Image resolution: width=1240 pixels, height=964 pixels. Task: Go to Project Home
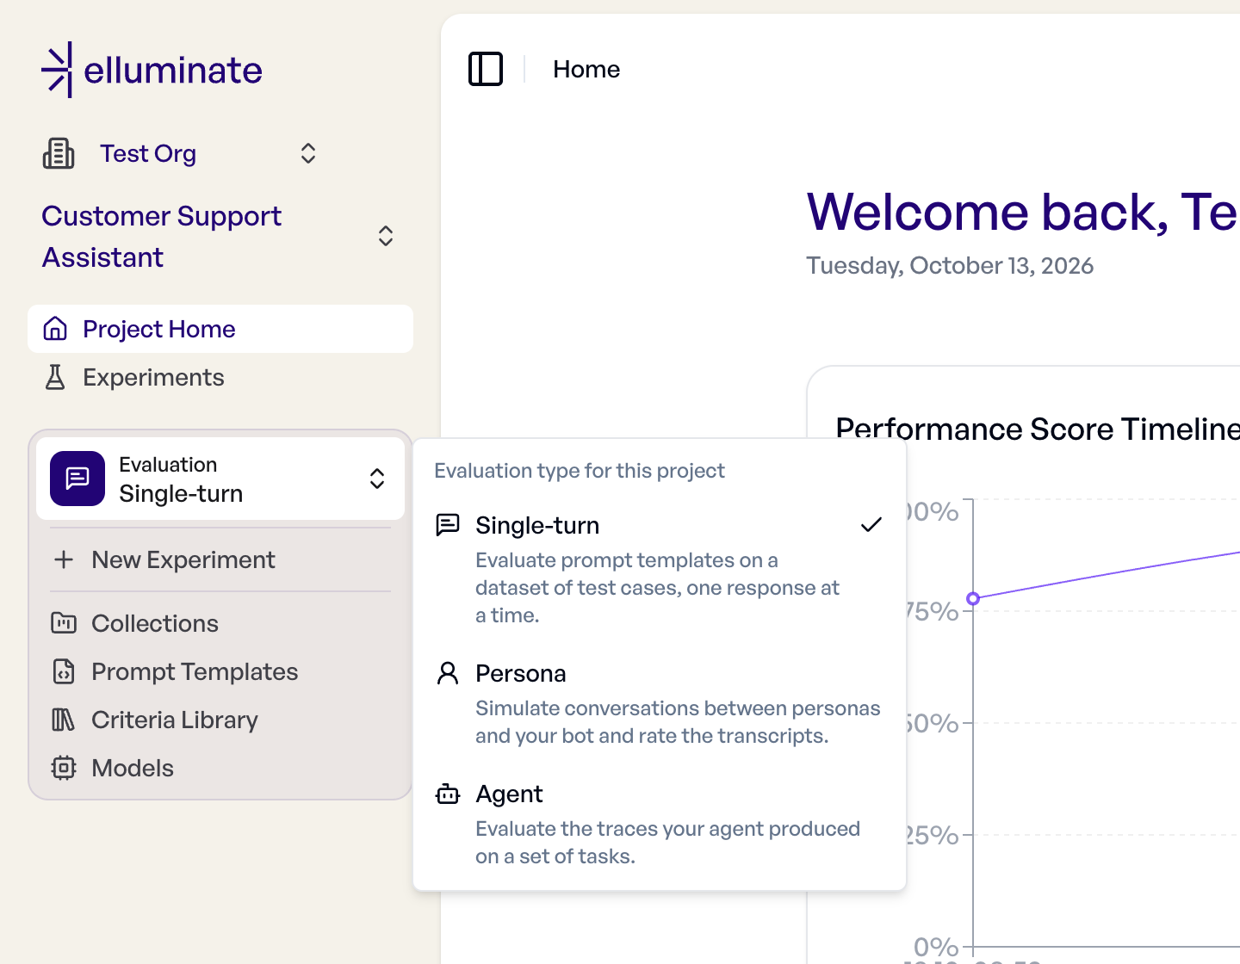point(220,329)
